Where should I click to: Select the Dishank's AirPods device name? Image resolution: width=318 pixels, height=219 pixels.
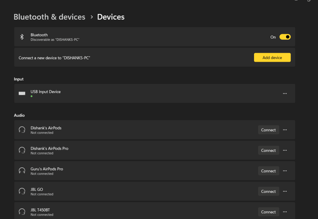46,128
